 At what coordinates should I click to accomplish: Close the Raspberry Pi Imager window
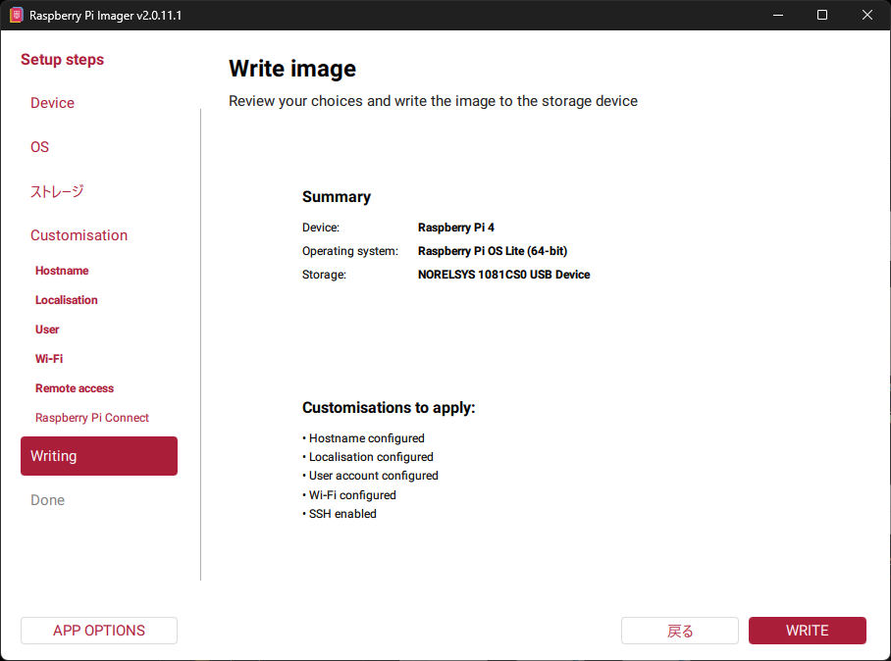point(867,16)
